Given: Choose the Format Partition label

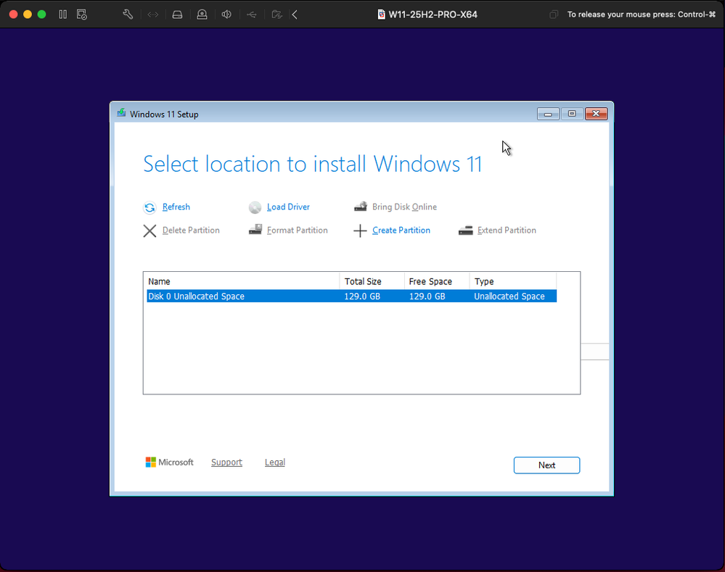Looking at the screenshot, I should 298,230.
